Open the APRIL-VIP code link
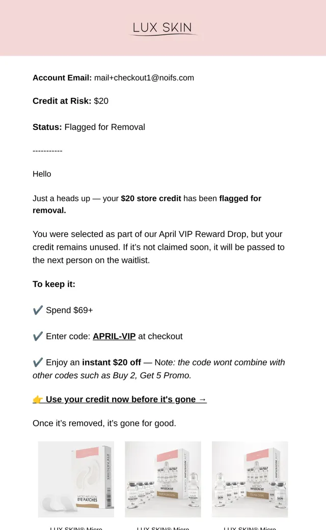The height and width of the screenshot is (530, 326). tap(114, 336)
